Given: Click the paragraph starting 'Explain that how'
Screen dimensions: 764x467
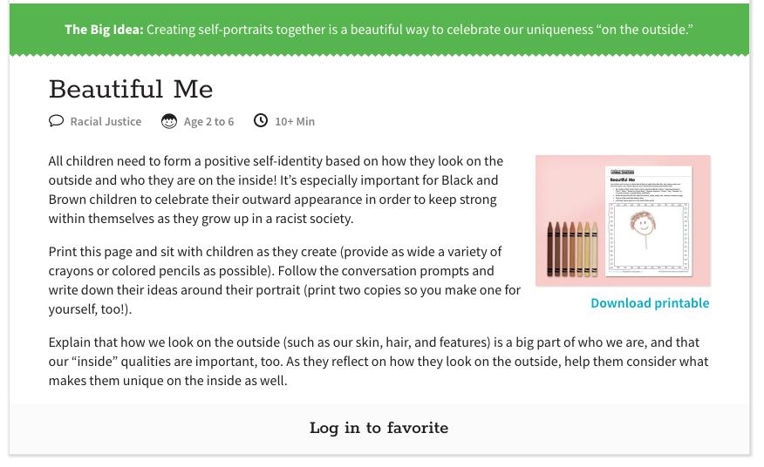Looking at the screenshot, I should 378,362.
